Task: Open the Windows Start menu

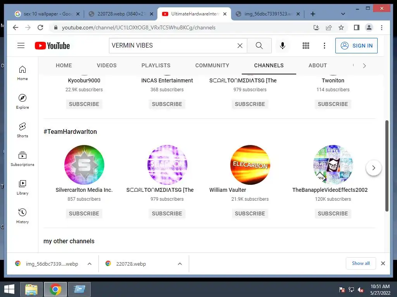Action: tap(9, 289)
